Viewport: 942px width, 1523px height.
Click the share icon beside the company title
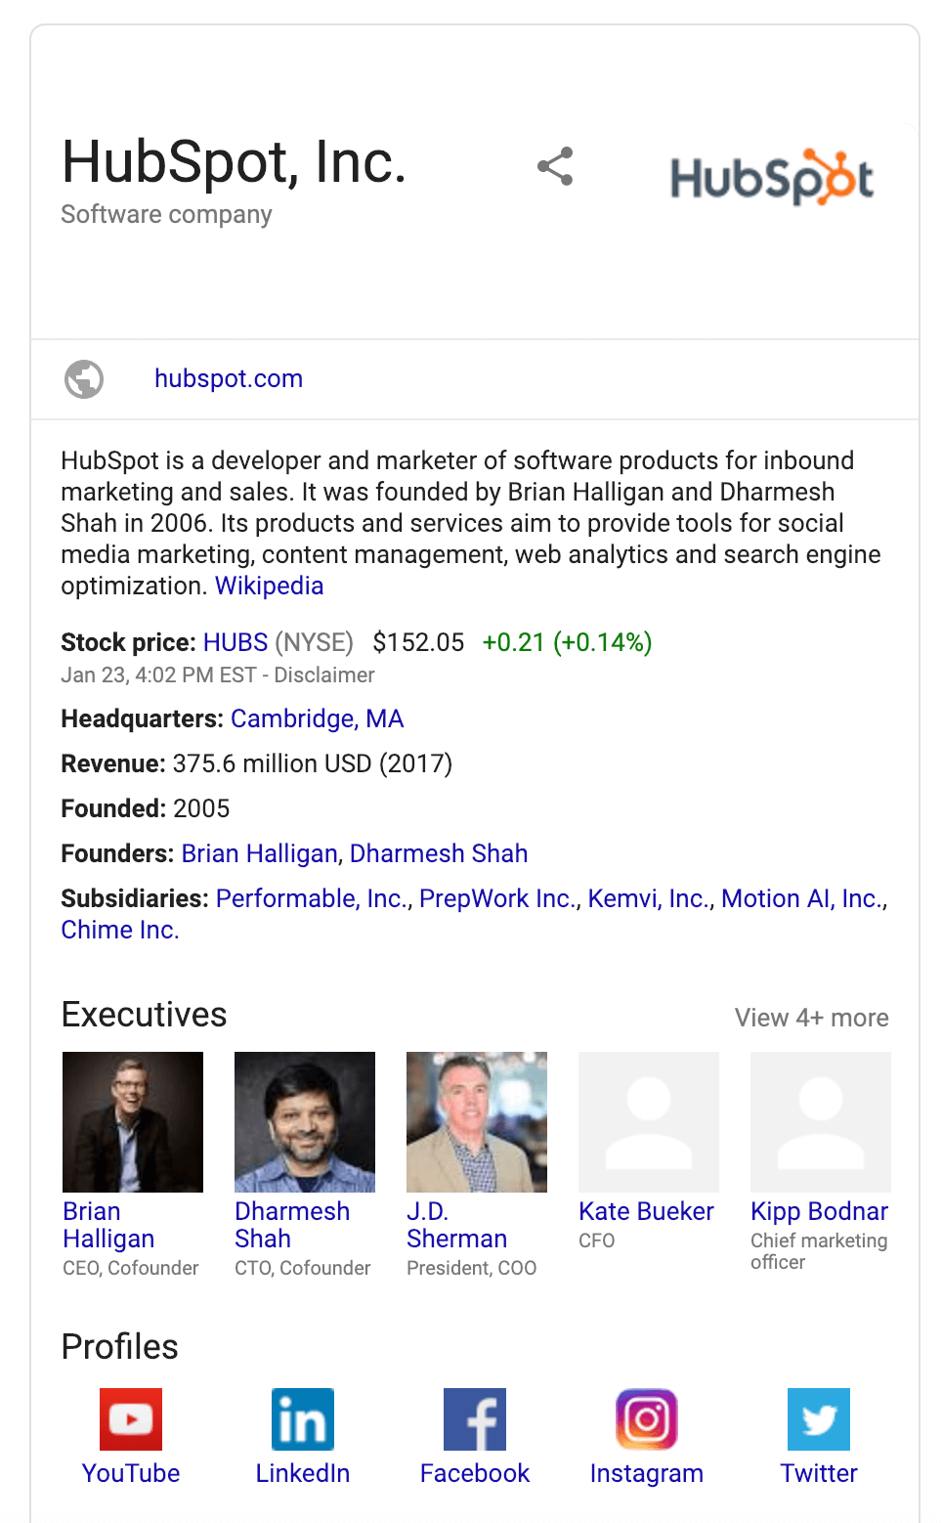555,166
